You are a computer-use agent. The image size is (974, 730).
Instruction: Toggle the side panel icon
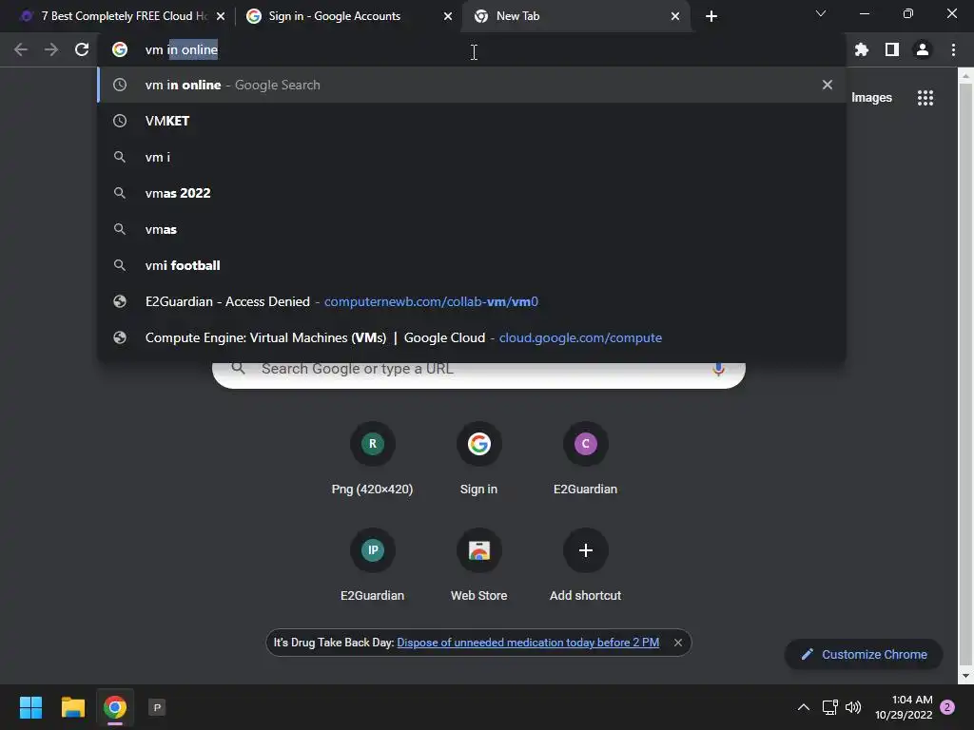point(892,49)
